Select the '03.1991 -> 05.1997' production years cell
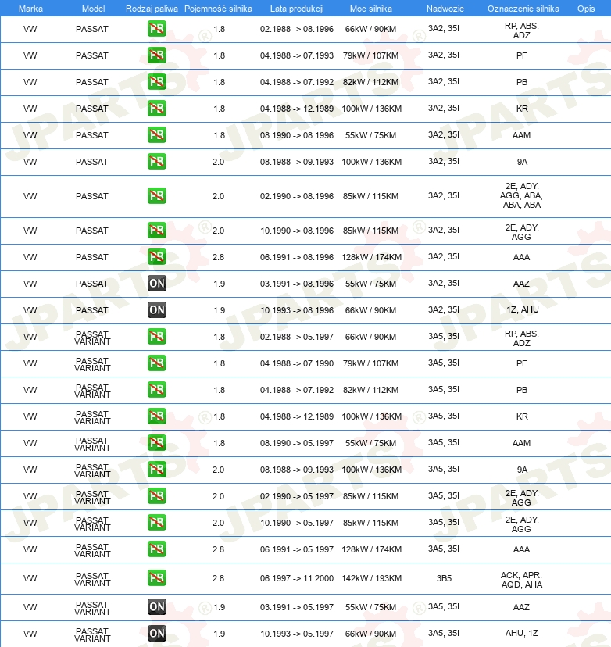 pos(297,607)
